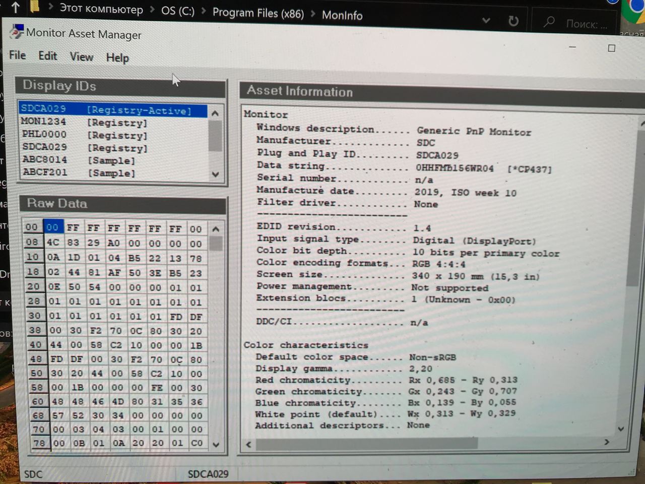Click 'Program Files (x86)' in breadcrumb
645x484 pixels.
coord(258,13)
